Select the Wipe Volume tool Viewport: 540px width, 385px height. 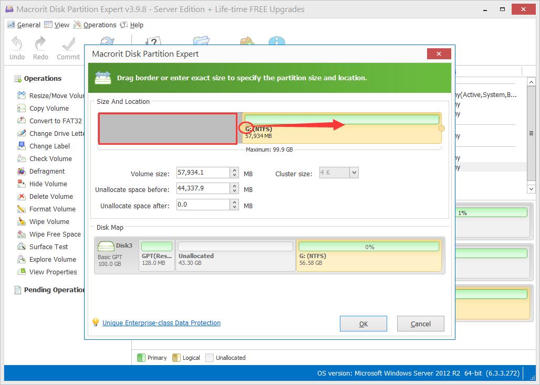21,221
